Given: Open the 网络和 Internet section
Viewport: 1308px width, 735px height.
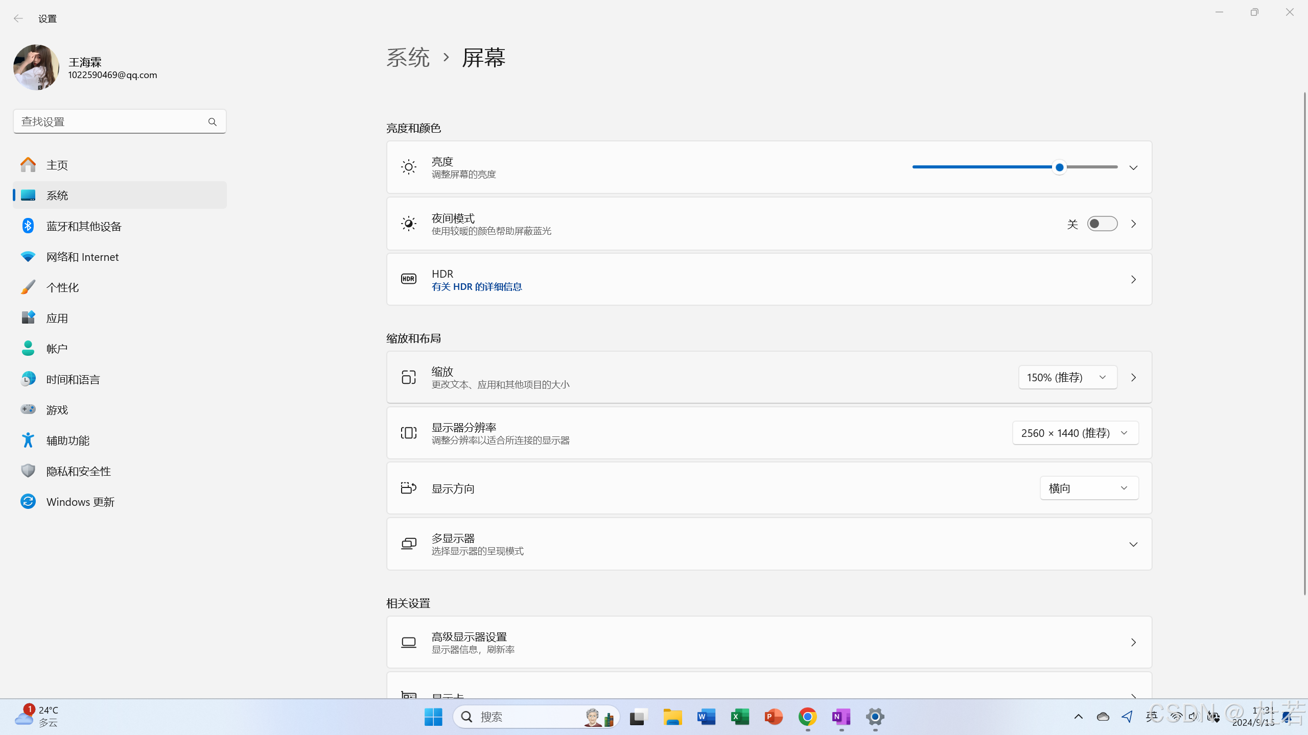Looking at the screenshot, I should coord(82,257).
